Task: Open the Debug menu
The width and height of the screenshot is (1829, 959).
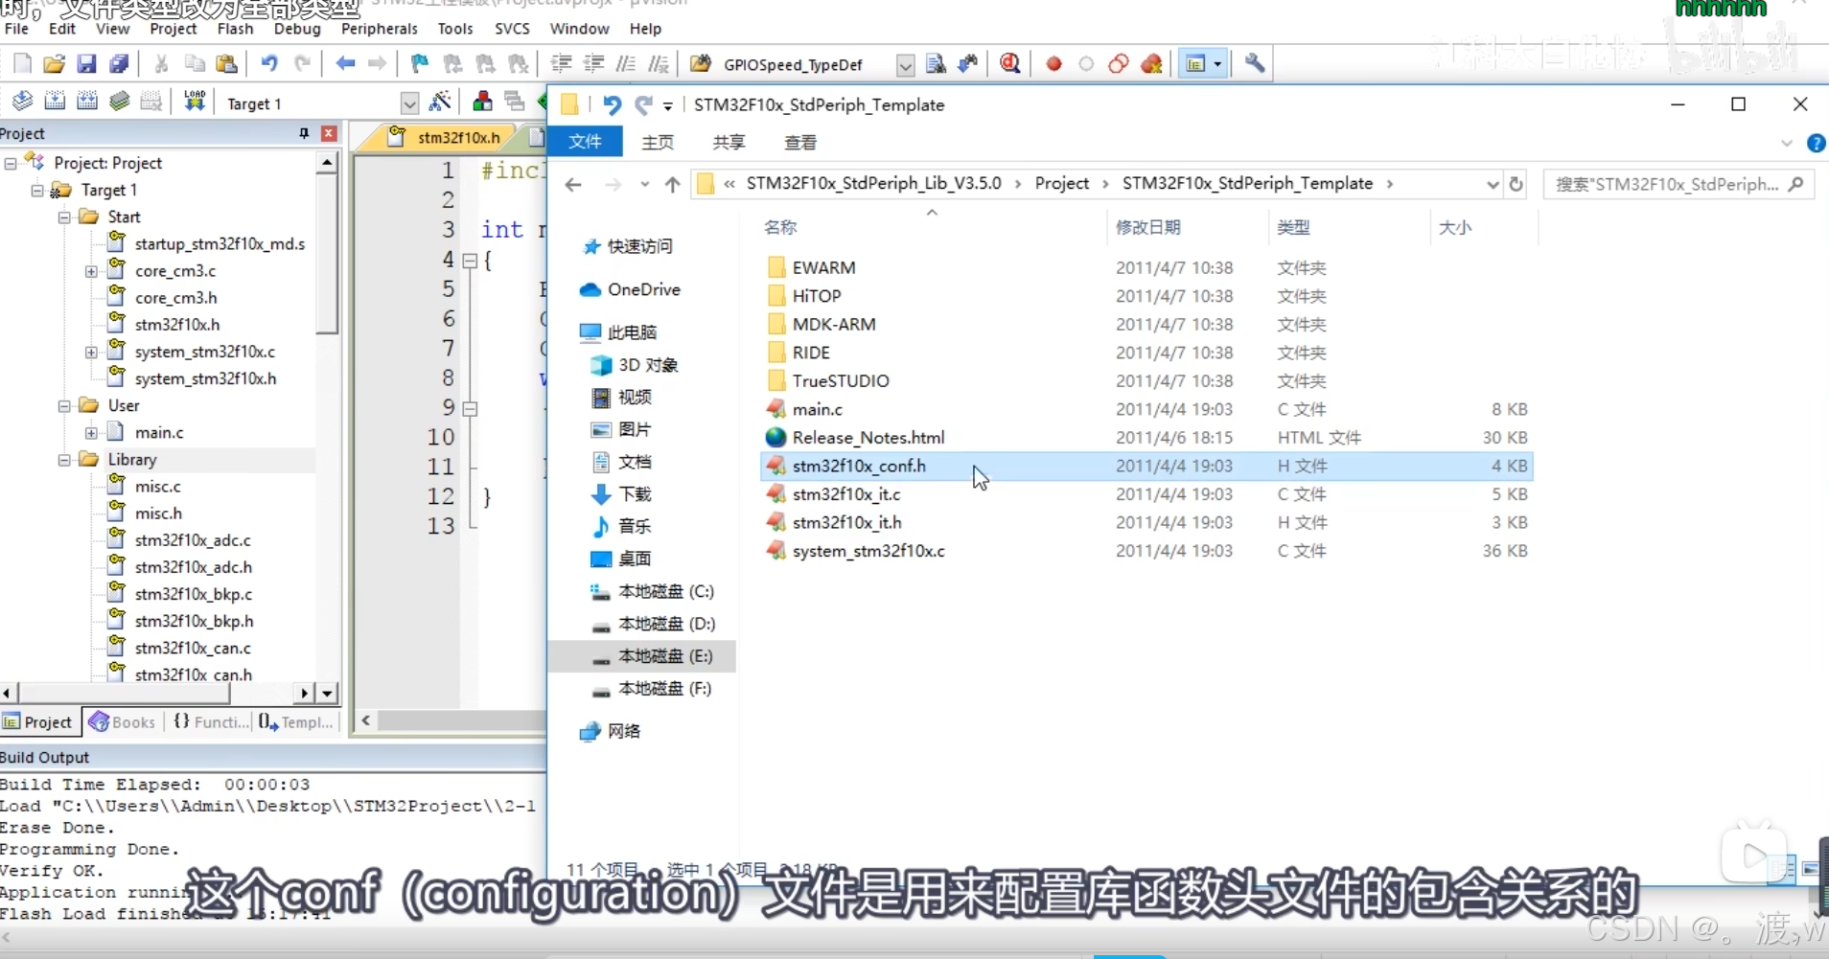Action: tap(297, 29)
